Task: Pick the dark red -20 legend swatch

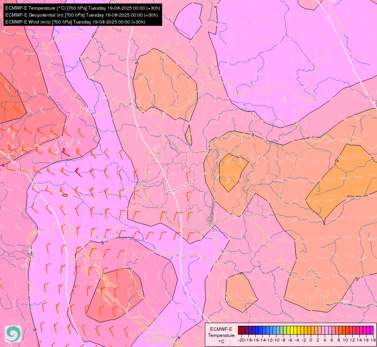Action: (240, 330)
